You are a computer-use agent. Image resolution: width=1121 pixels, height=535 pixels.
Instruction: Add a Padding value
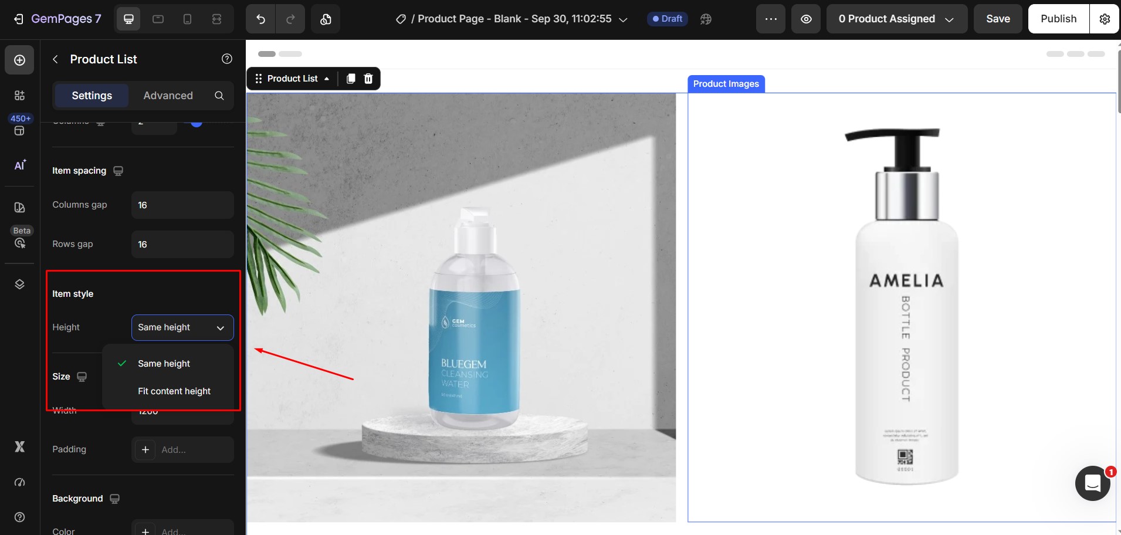pyautogui.click(x=182, y=450)
